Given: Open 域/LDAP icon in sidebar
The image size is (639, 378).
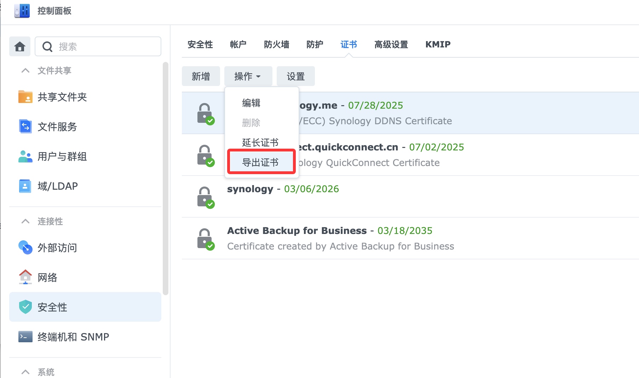Looking at the screenshot, I should click(x=25, y=186).
